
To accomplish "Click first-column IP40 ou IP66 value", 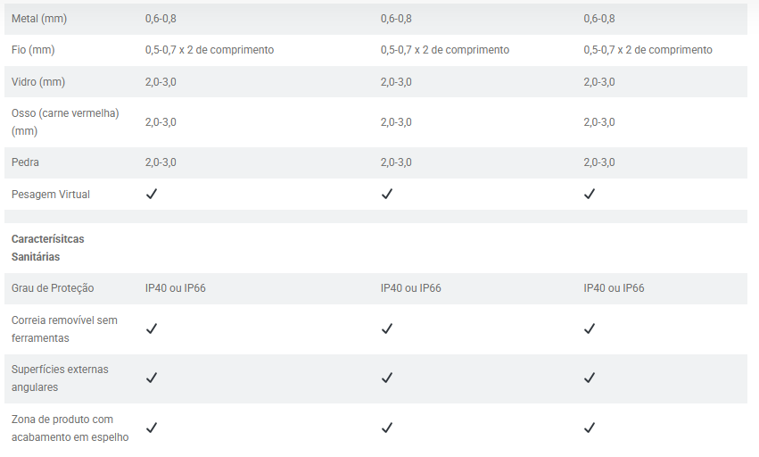I will tap(176, 288).
